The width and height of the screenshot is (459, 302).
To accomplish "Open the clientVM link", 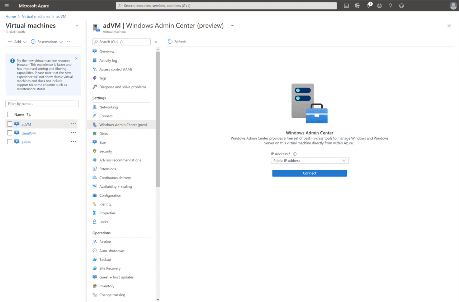I will [28, 133].
